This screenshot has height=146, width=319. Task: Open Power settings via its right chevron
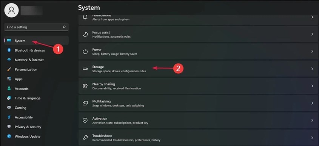pyautogui.click(x=312, y=52)
